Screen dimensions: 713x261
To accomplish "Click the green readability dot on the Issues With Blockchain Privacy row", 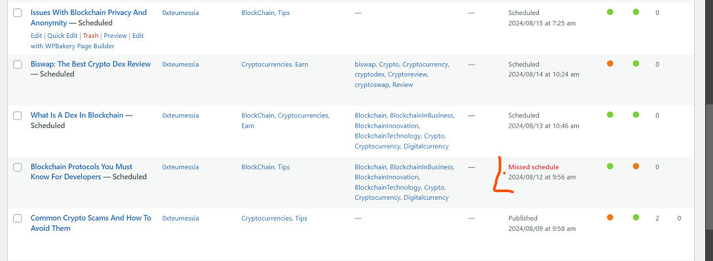I will click(635, 12).
